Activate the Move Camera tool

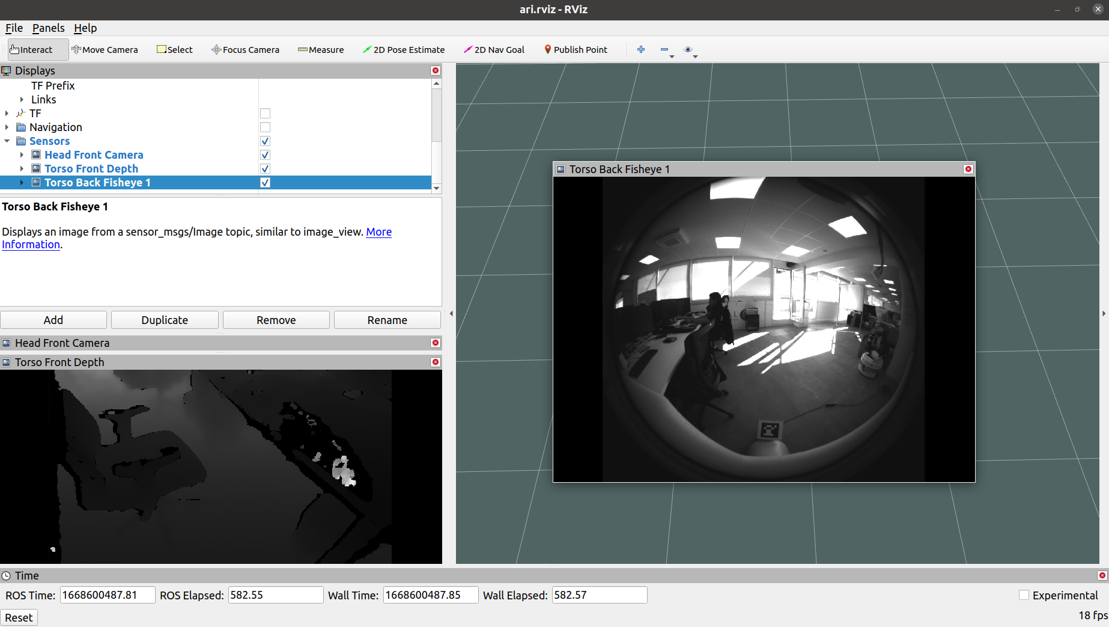[105, 49]
